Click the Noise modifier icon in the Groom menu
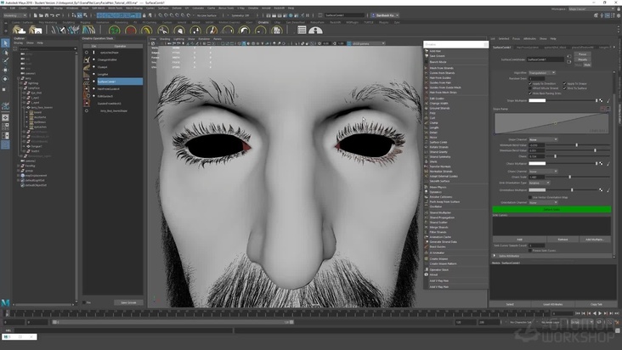622x350 pixels. pyautogui.click(x=427, y=138)
